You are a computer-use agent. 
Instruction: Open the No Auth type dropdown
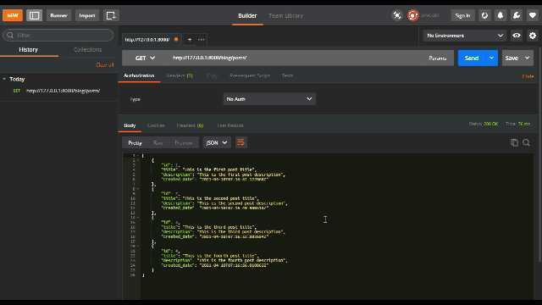[269, 99]
